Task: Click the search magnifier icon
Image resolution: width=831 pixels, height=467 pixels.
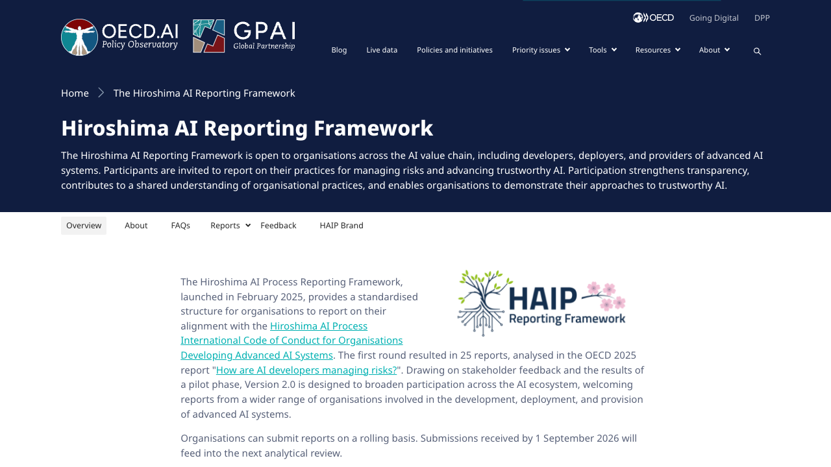Action: [757, 51]
